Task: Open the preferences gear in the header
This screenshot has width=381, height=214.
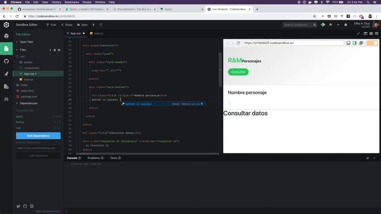Action: (x=330, y=25)
